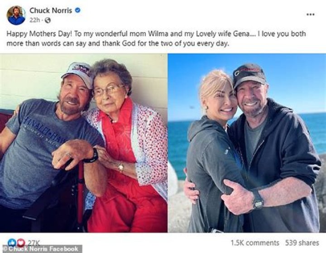Click the second line of the post text
This screenshot has height=253, width=326.
117,43
